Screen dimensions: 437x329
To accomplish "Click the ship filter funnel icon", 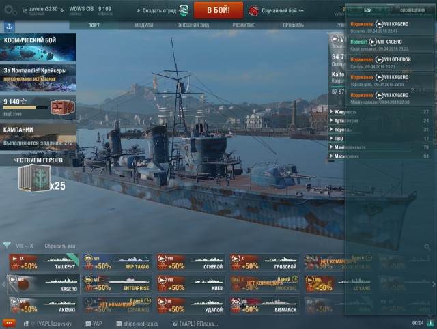I will point(7,246).
